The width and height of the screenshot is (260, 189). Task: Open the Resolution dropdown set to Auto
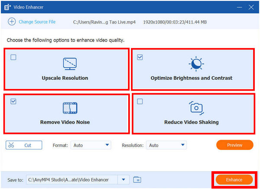click(166, 145)
